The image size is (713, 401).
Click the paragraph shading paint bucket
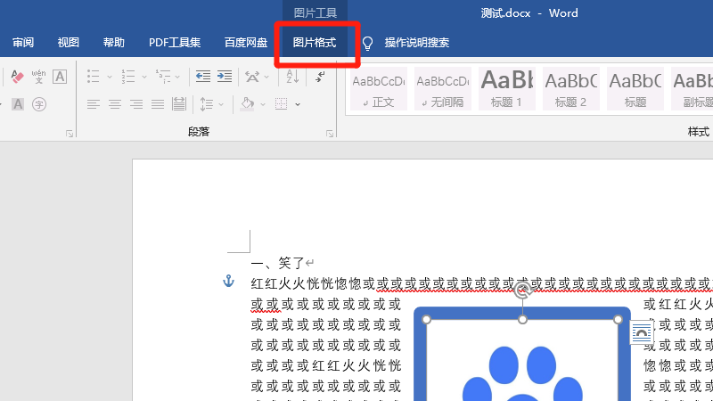(x=248, y=104)
